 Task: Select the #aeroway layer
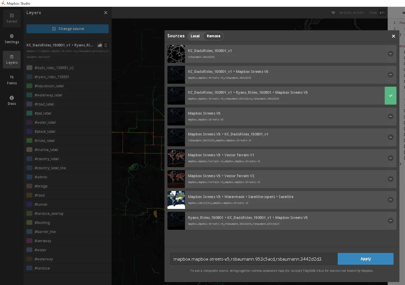click(68, 241)
